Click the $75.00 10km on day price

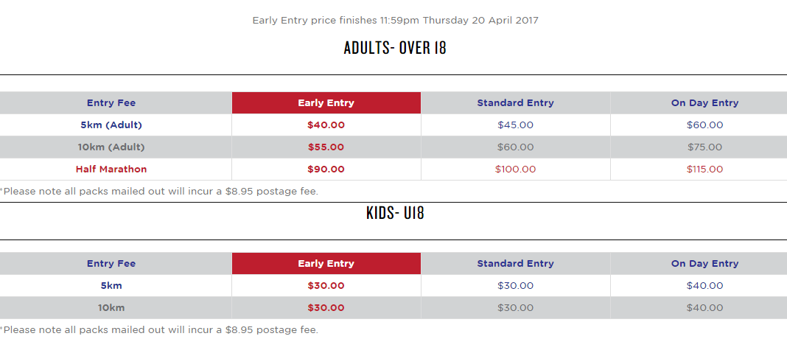pos(704,147)
